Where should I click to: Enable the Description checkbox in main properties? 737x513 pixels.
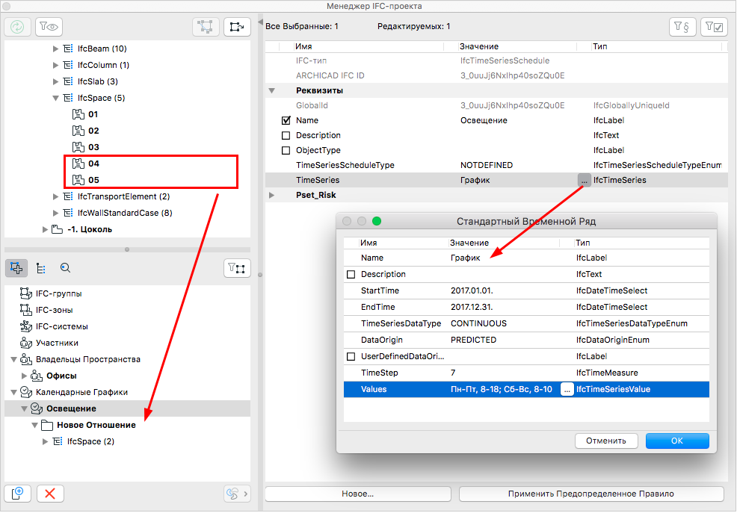(x=286, y=135)
